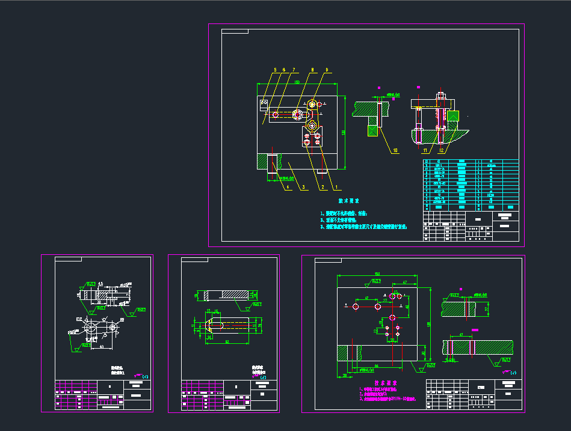Click the cyan parts list table in assembly sheet
571x431 pixels.
(471, 185)
